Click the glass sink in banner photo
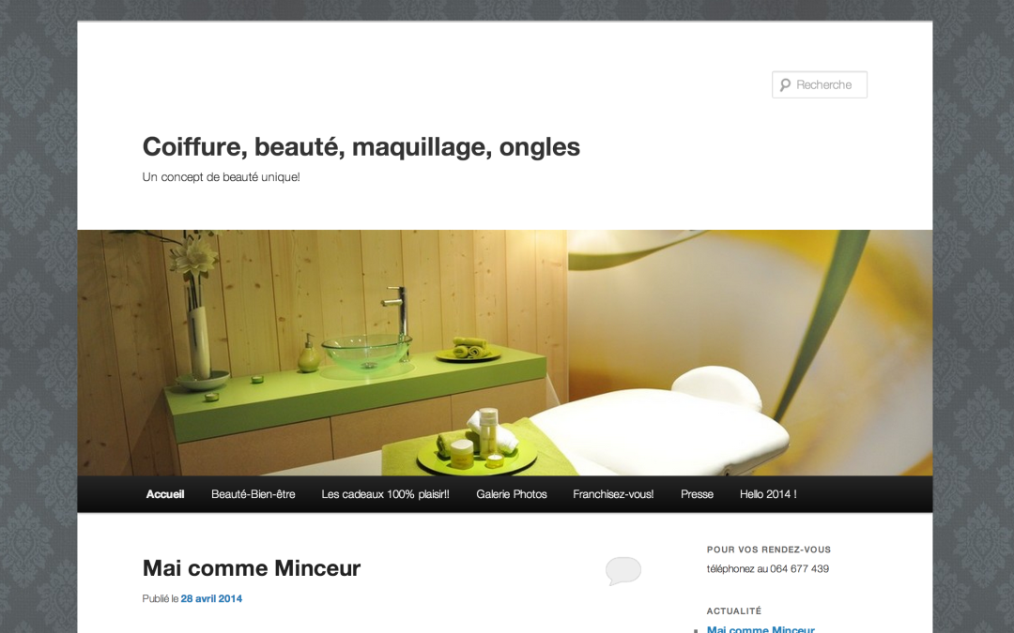The height and width of the screenshot is (633, 1014). [x=367, y=351]
